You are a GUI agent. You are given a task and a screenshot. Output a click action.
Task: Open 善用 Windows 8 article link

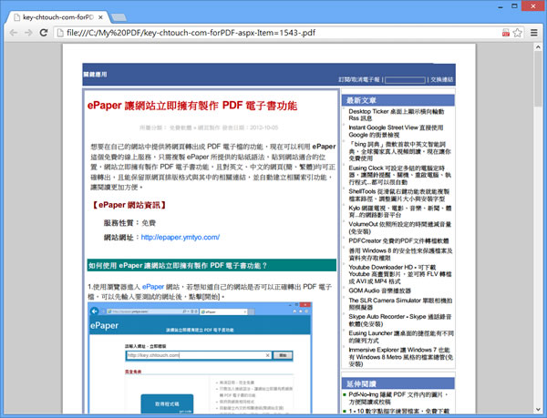pos(400,254)
